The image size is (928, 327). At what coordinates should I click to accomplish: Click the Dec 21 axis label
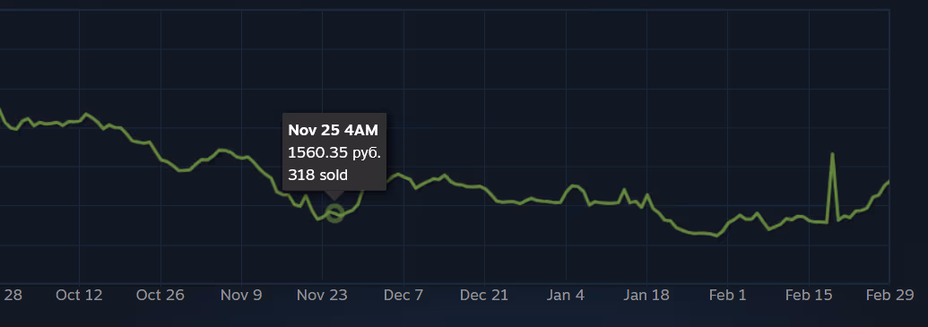pos(484,295)
